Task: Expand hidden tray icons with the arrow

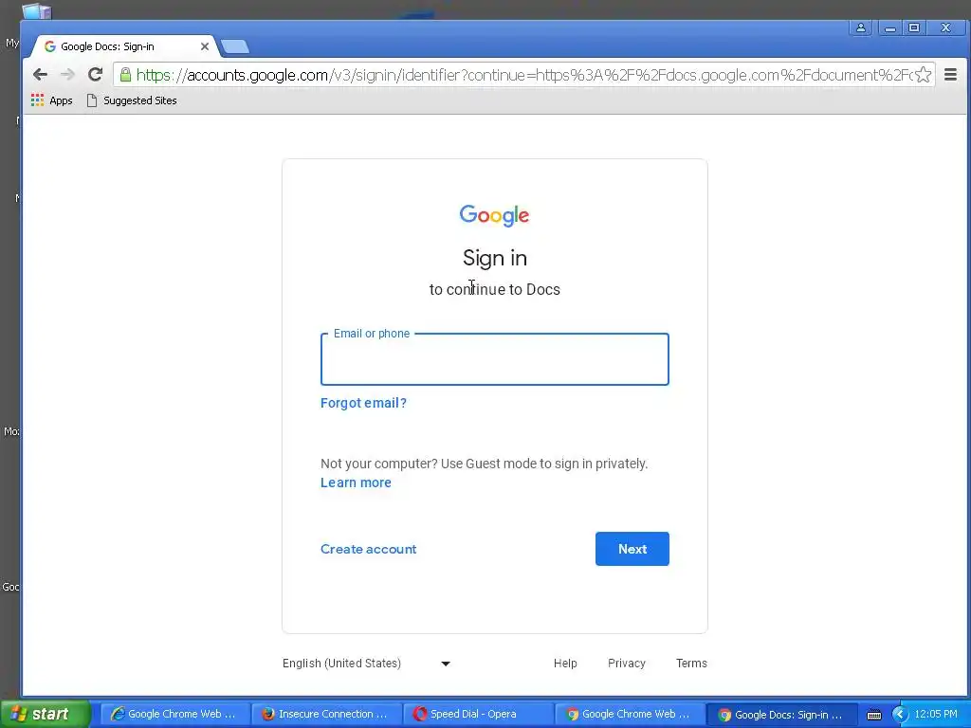Action: [x=900, y=715]
